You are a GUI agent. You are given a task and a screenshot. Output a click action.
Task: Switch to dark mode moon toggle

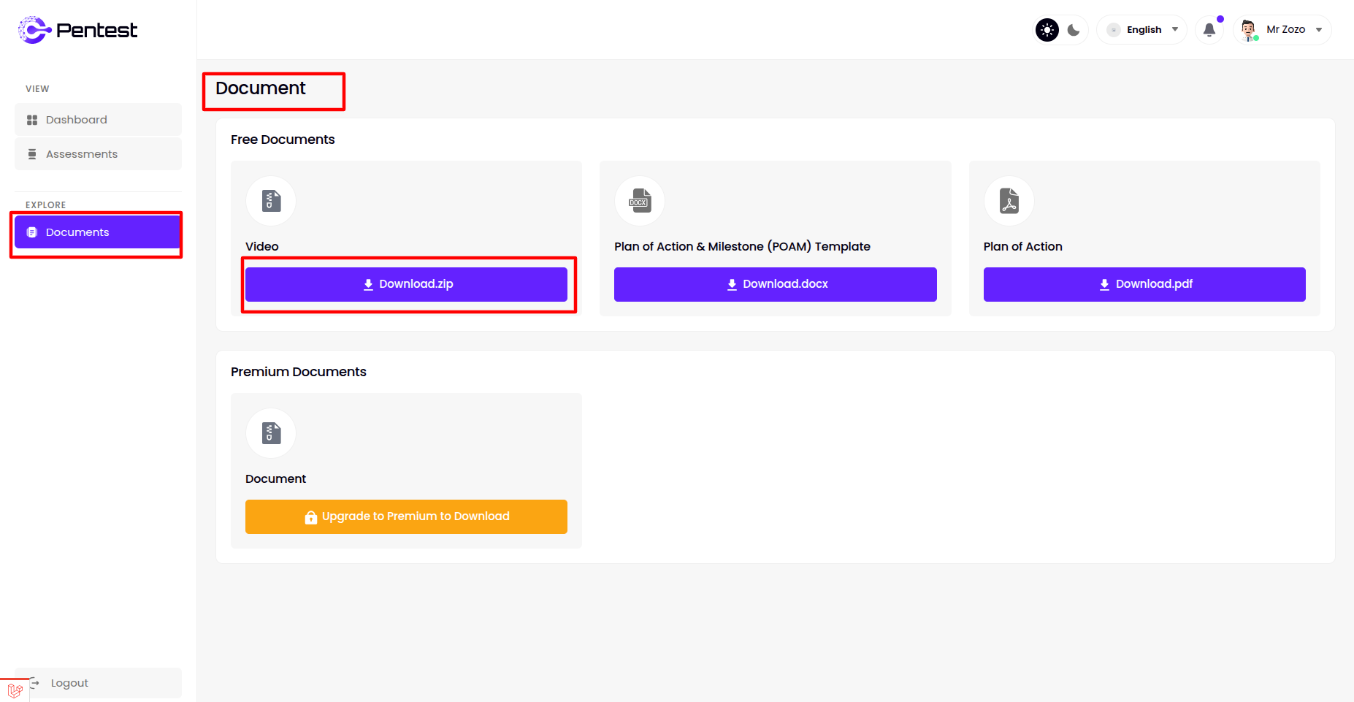click(1074, 30)
